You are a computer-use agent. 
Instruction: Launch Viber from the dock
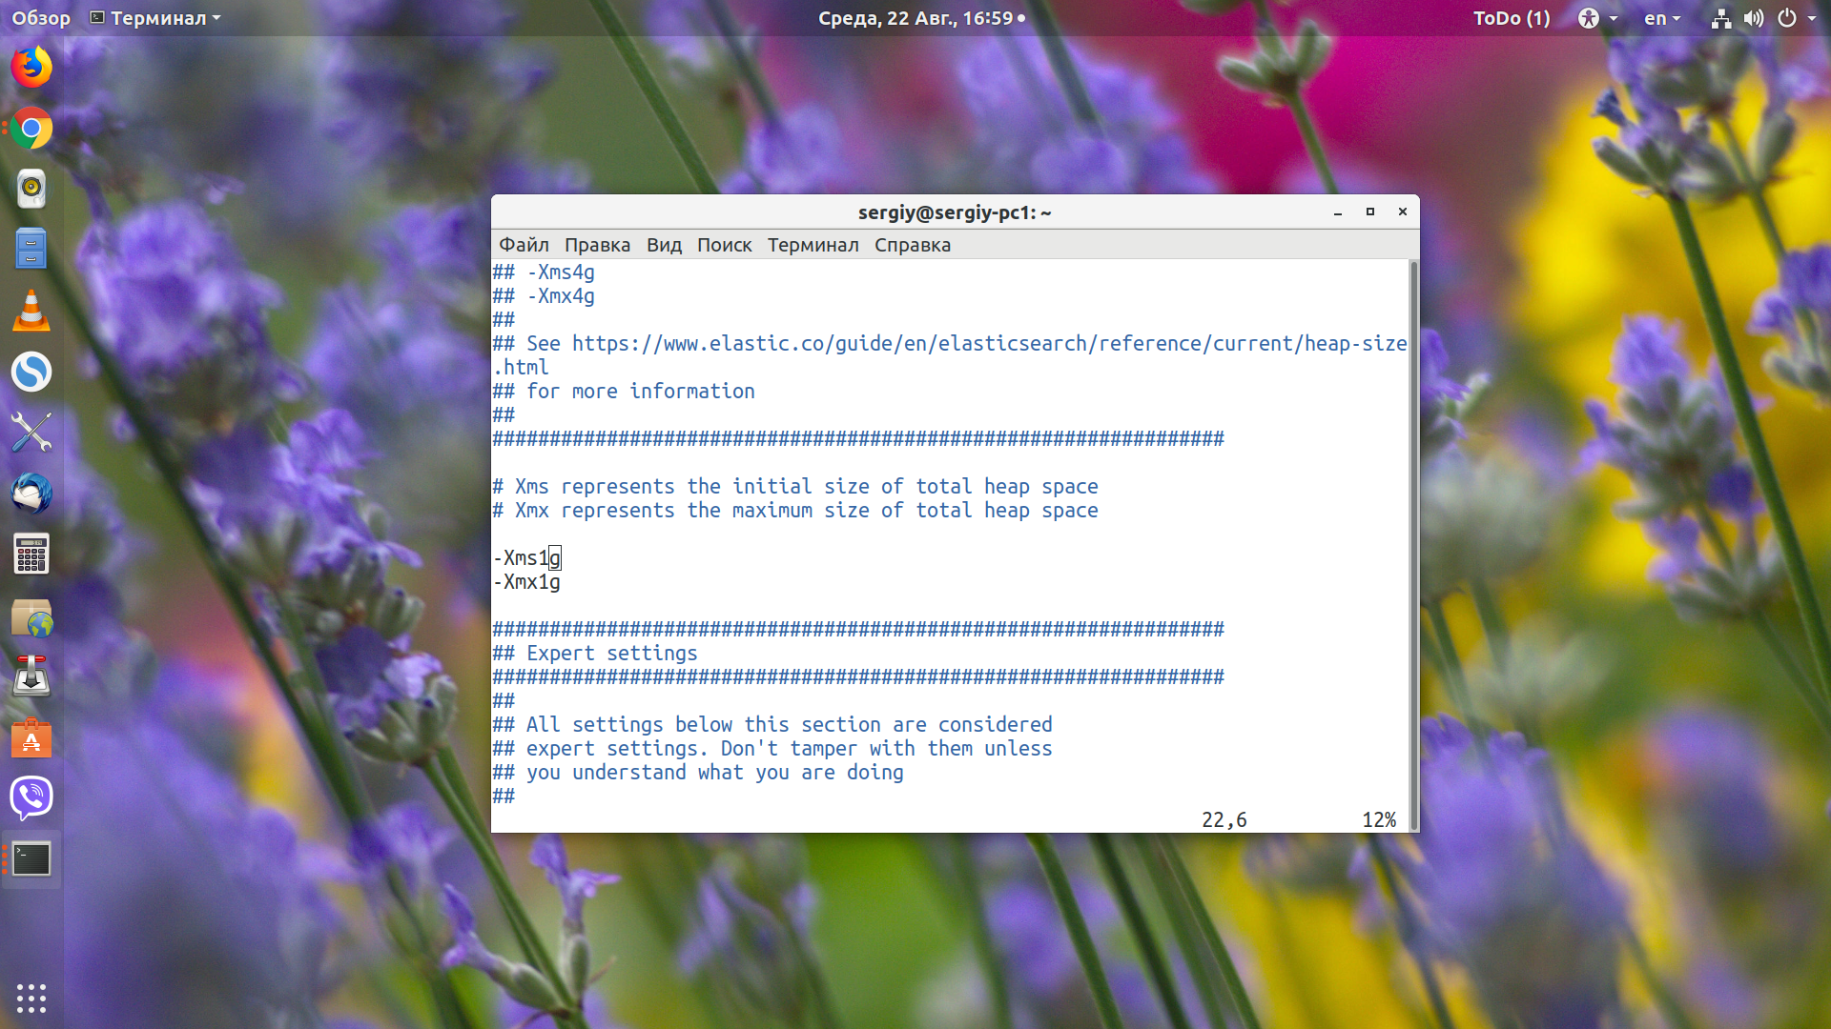(31, 797)
